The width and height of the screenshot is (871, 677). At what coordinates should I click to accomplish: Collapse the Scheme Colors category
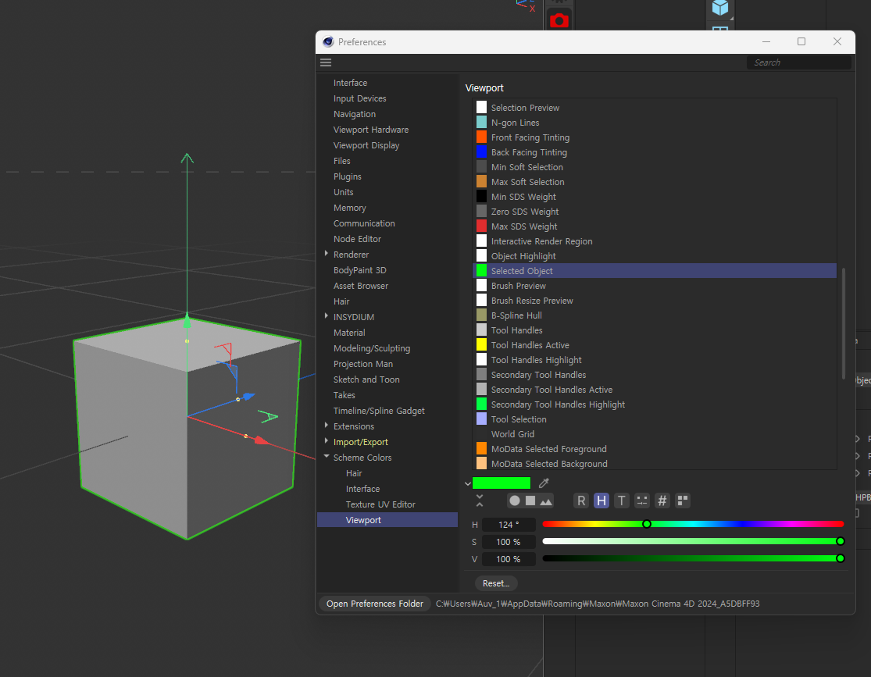coord(326,457)
